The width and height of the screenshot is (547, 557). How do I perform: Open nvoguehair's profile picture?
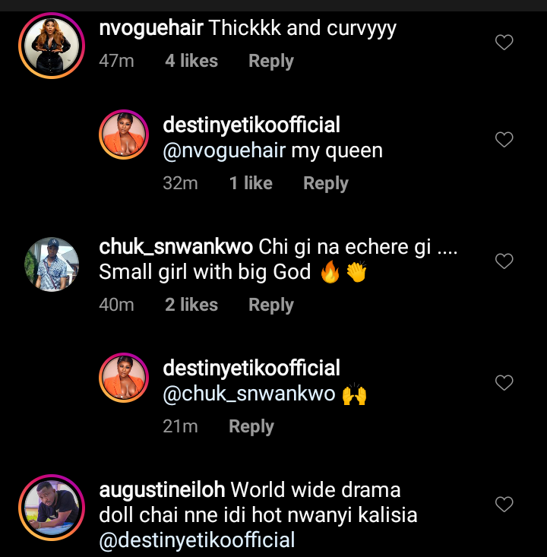click(x=51, y=46)
